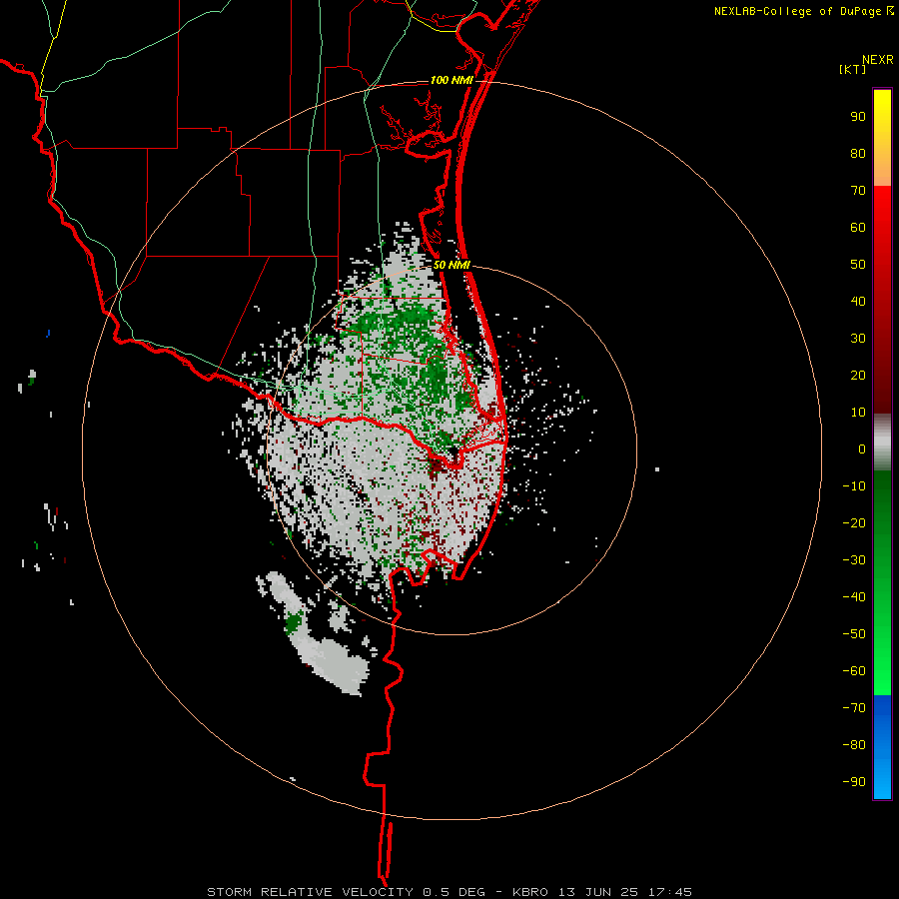Click the 50 NMI range ring label
Screen dimensions: 899x899
tap(451, 265)
